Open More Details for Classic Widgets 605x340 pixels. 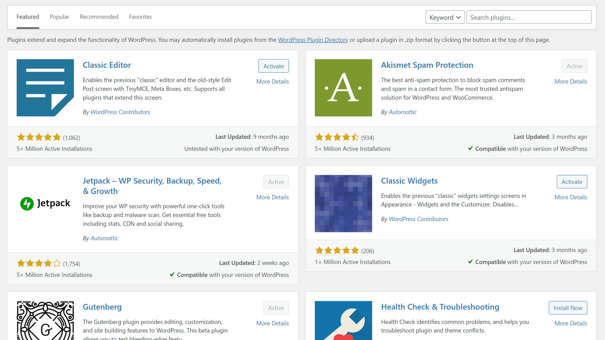(571, 197)
